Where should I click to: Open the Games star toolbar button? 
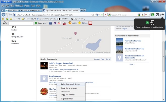click(83, 23)
